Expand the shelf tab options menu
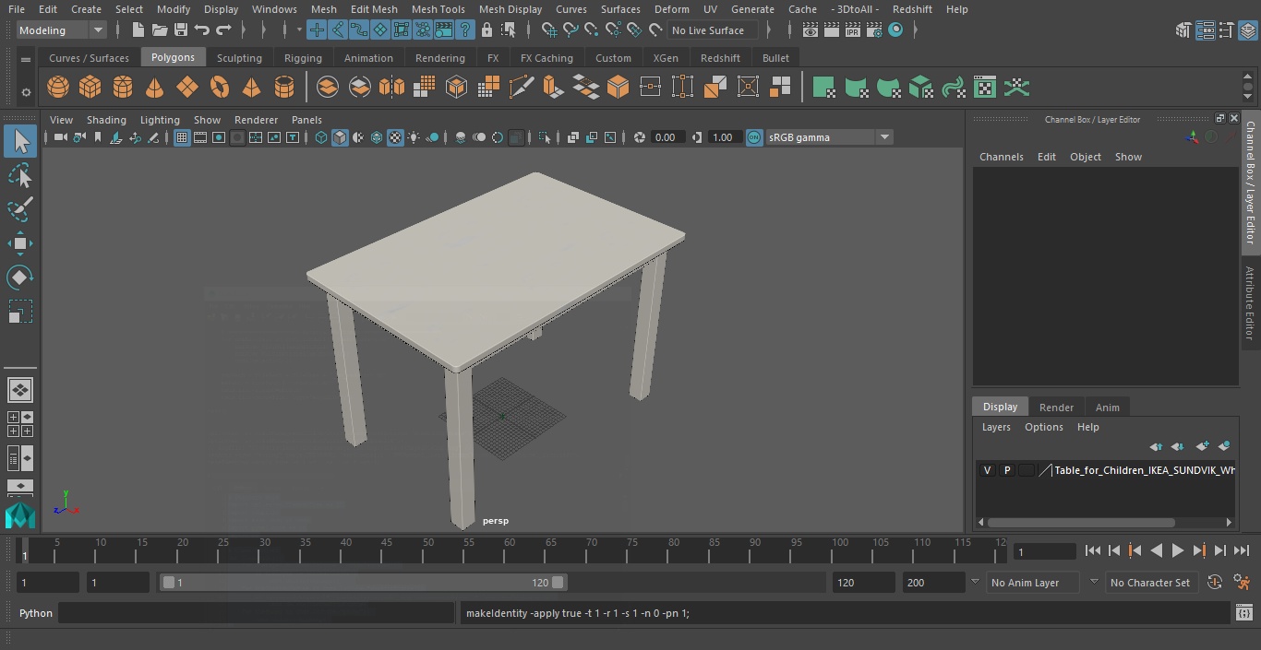Viewport: 1261px width, 650px height. pyautogui.click(x=26, y=59)
